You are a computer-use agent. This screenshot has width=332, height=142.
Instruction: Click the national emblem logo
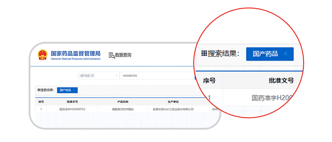pos(43,55)
